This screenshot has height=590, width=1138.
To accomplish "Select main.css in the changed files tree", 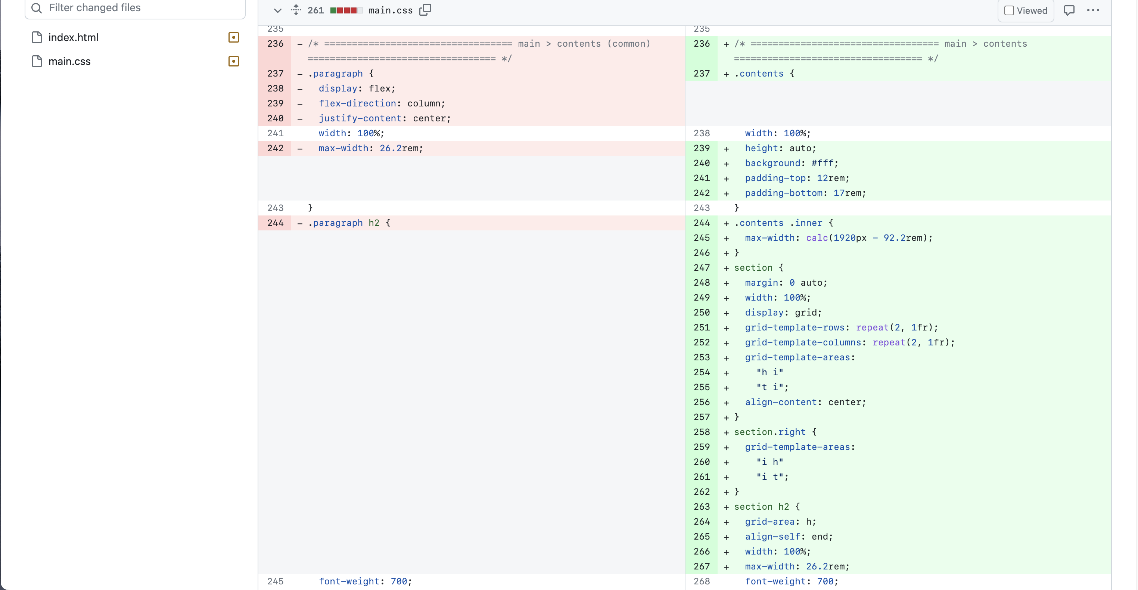I will (69, 62).
